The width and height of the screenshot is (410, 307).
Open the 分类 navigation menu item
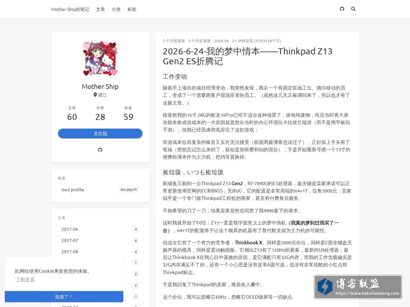click(x=116, y=9)
